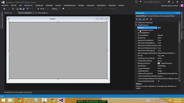Viewport: 184px width, 103px height.
Task: Show properties by category icon
Action: click(137, 19)
